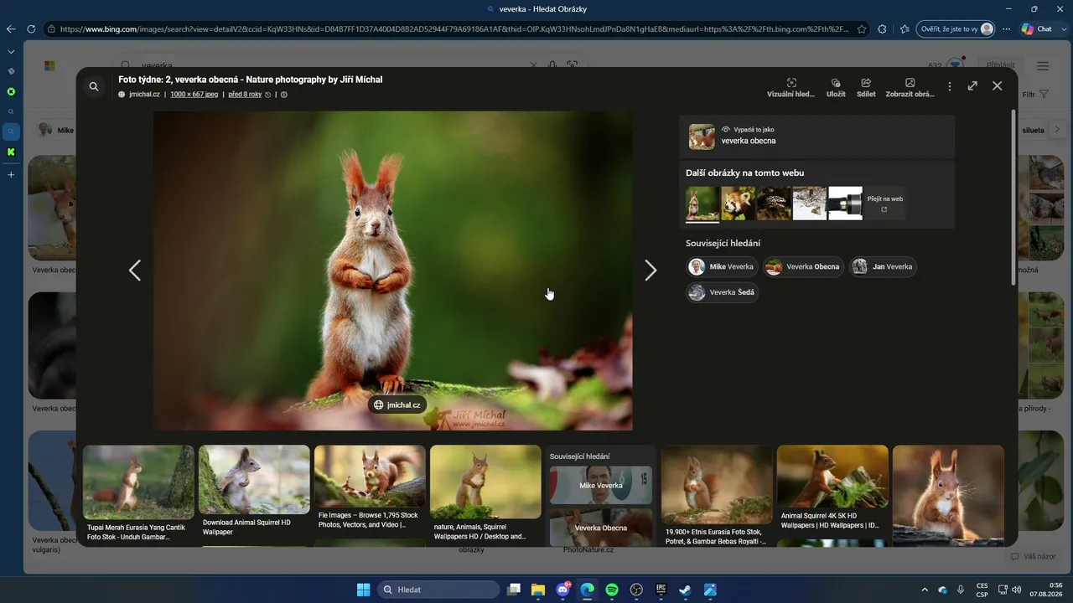Select the 'Jan Veverka' related search chip
Screen dimensions: 1073x603
(883, 266)
